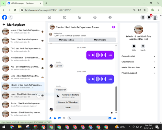Click Mark as pending button
Screen dimensions: 162x130
(x=66, y=40)
